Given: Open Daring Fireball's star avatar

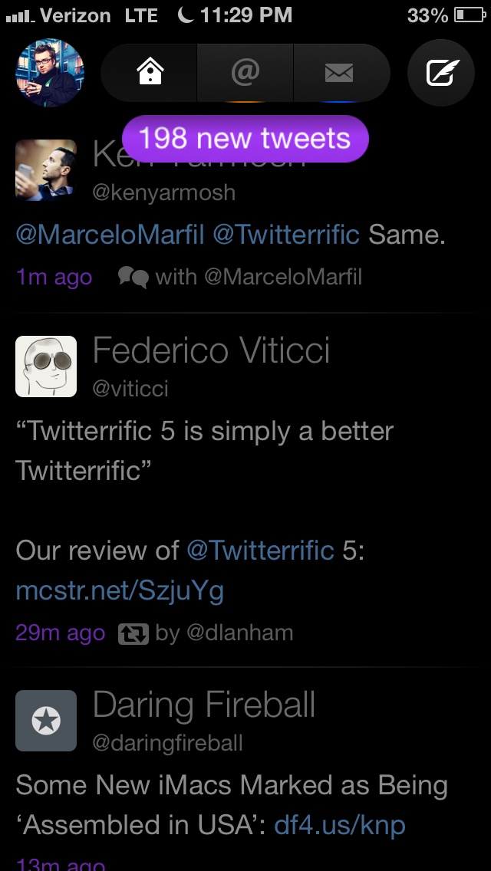Looking at the screenshot, I should tap(46, 721).
